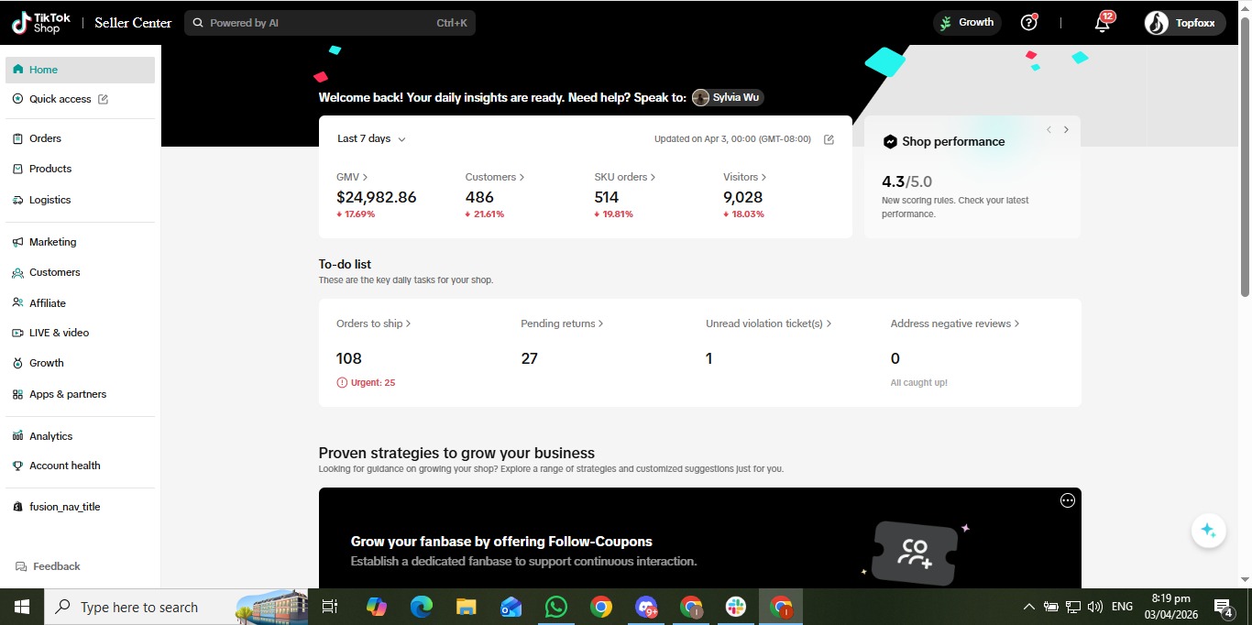Open the Topfoxx account menu
Image resolution: width=1252 pixels, height=625 pixels.
(x=1184, y=23)
